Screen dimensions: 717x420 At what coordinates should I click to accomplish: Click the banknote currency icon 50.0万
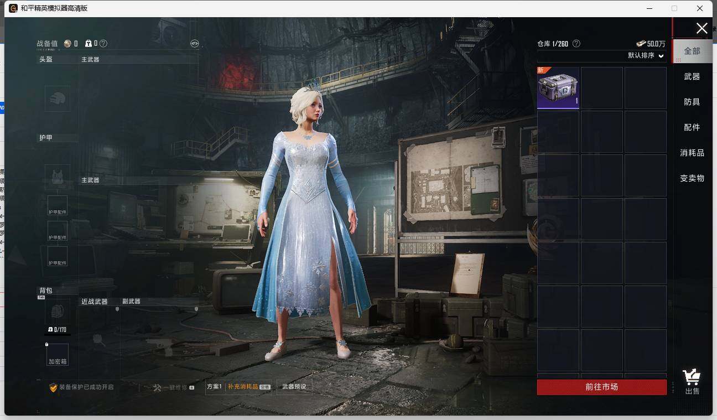(x=641, y=44)
